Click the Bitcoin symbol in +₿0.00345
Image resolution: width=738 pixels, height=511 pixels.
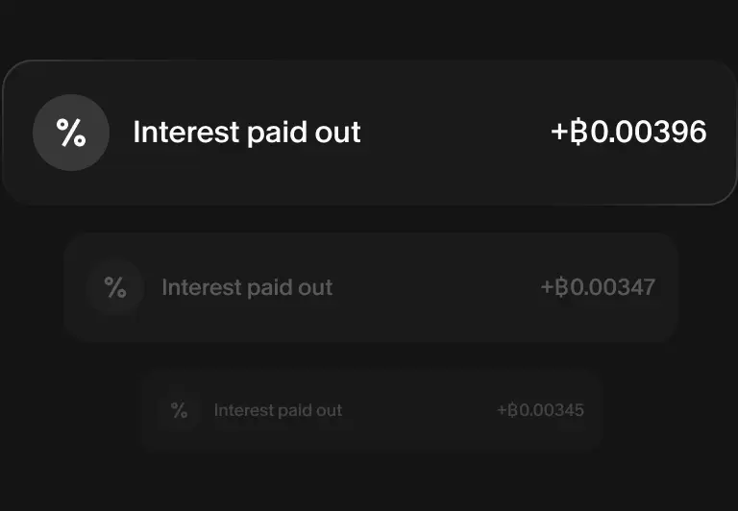tap(512, 411)
